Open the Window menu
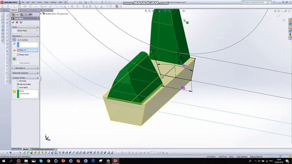The height and width of the screenshot is (164, 292). pyautogui.click(x=53, y=2)
